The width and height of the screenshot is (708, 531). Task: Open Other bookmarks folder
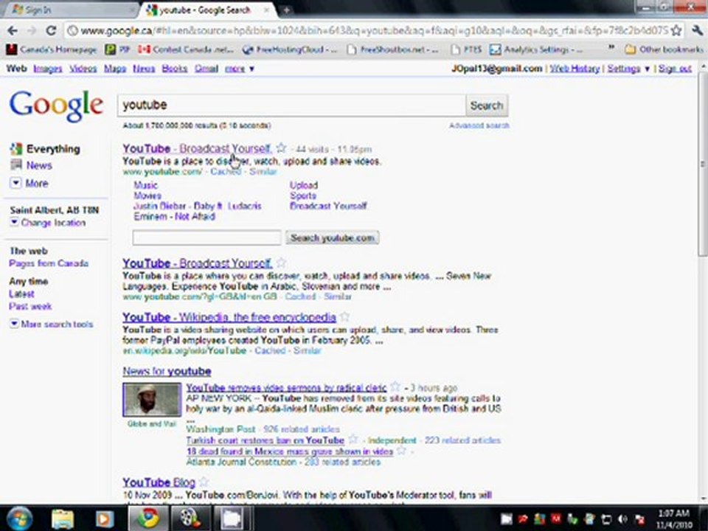tap(664, 49)
